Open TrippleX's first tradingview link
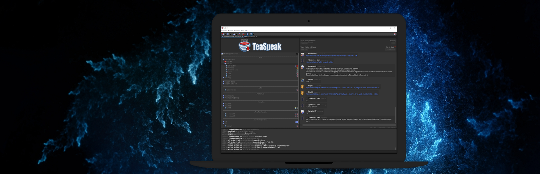 coord(343,88)
